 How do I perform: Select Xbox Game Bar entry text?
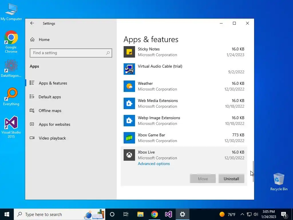[152, 135]
